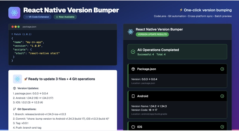Click the VS Code Extension badge
Image resolution: width=239 pixels, height=131 pixels.
37,17
